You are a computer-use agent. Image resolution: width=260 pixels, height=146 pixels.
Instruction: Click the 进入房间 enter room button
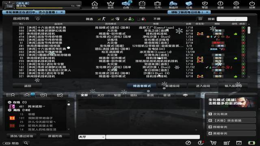tap(203, 86)
